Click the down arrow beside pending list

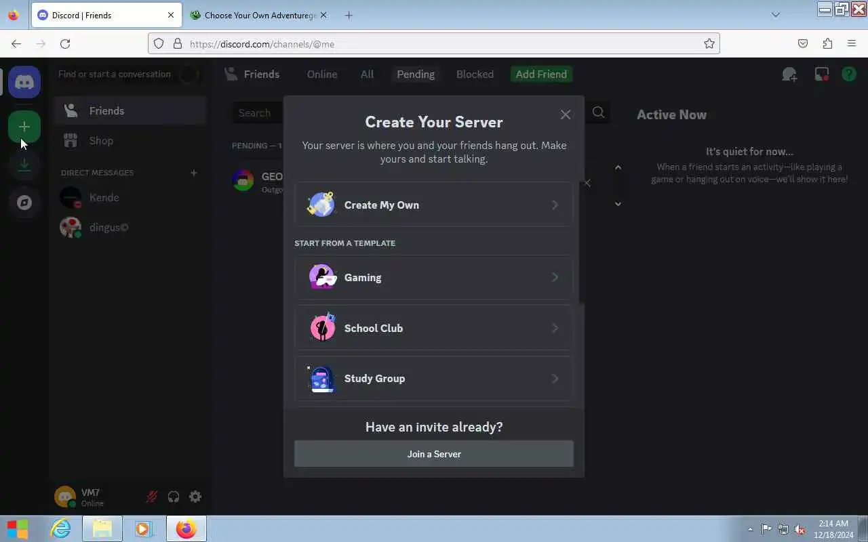tap(618, 204)
